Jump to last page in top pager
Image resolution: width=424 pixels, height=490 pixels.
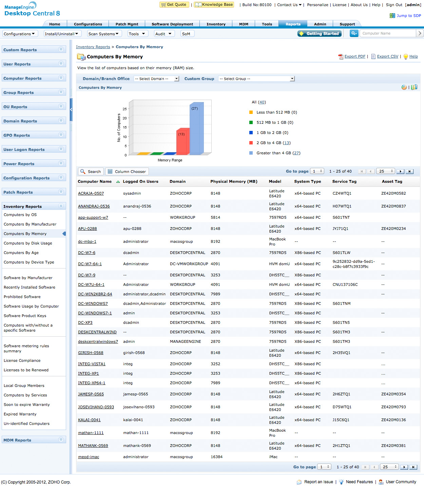pyautogui.click(x=410, y=172)
